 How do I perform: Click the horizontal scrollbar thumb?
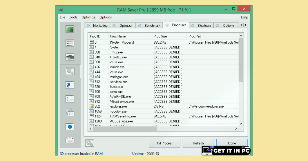125,129
